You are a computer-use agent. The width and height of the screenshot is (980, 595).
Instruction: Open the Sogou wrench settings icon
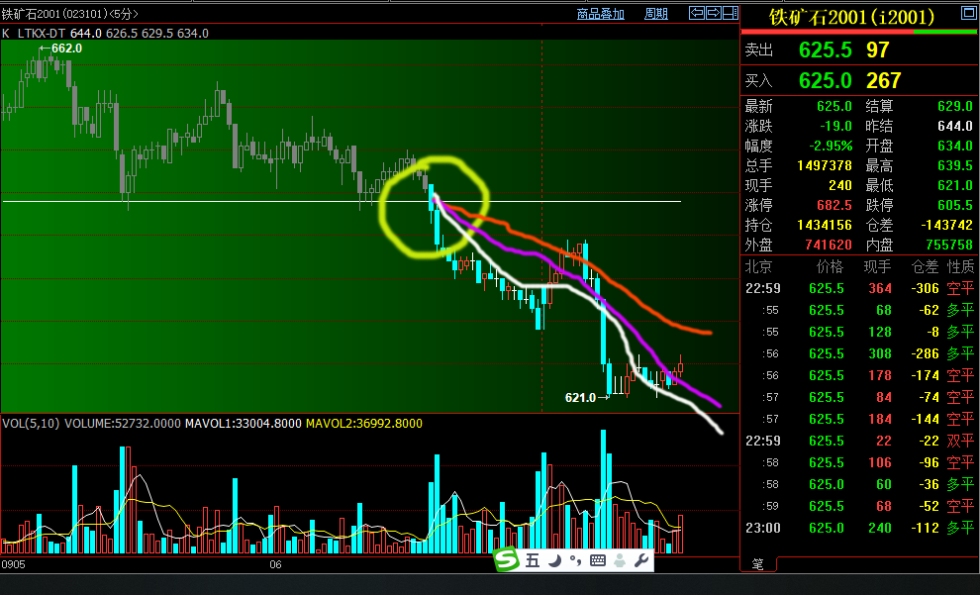(641, 561)
